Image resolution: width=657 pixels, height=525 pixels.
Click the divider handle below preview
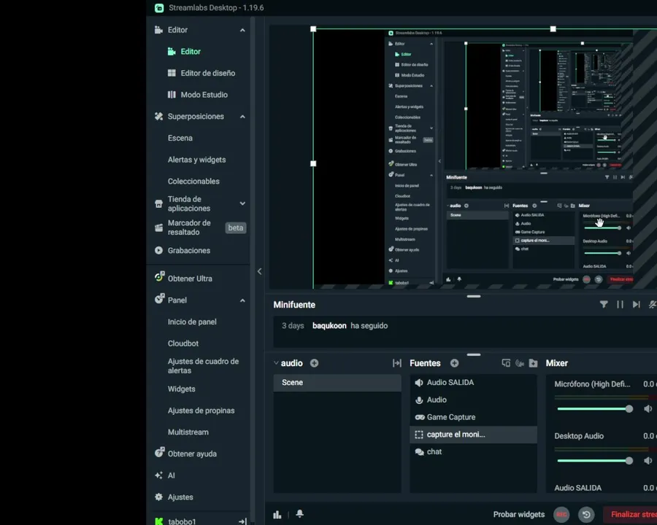[x=474, y=297]
